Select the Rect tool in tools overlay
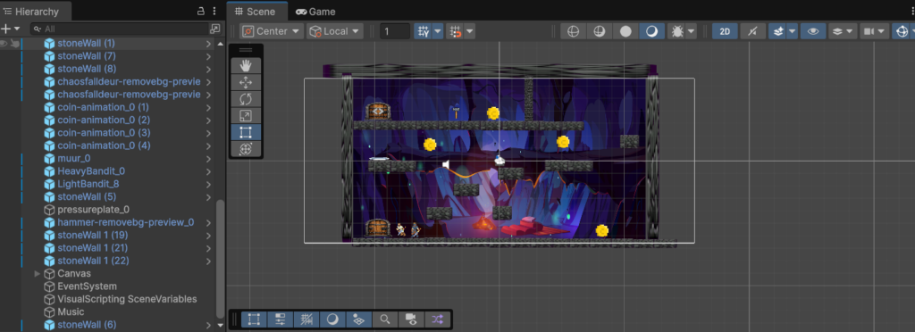 (x=246, y=131)
